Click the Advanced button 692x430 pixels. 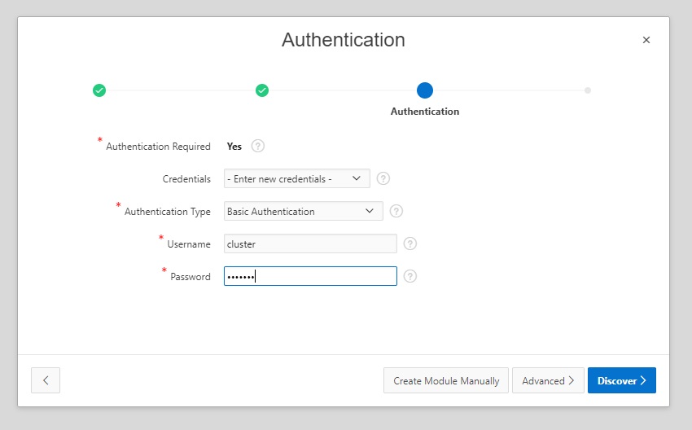(548, 380)
